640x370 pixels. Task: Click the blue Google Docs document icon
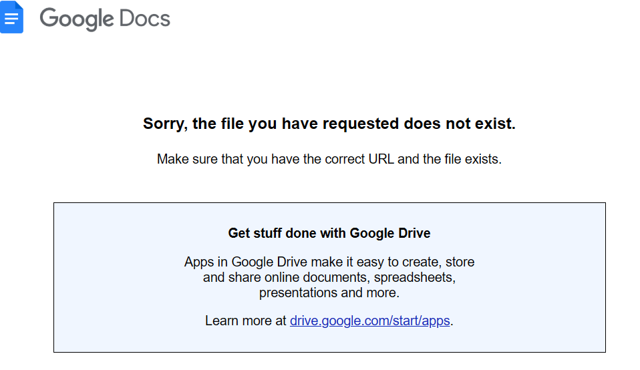pos(12,18)
